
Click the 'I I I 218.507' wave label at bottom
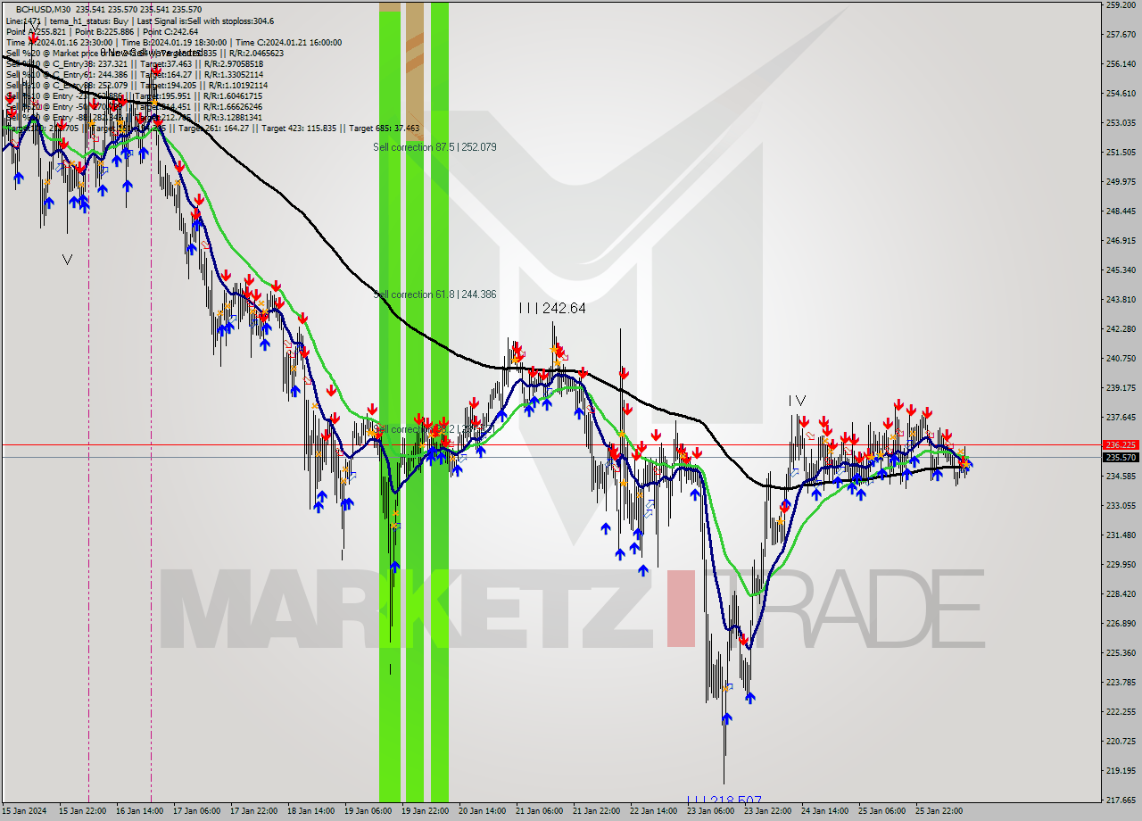click(724, 800)
